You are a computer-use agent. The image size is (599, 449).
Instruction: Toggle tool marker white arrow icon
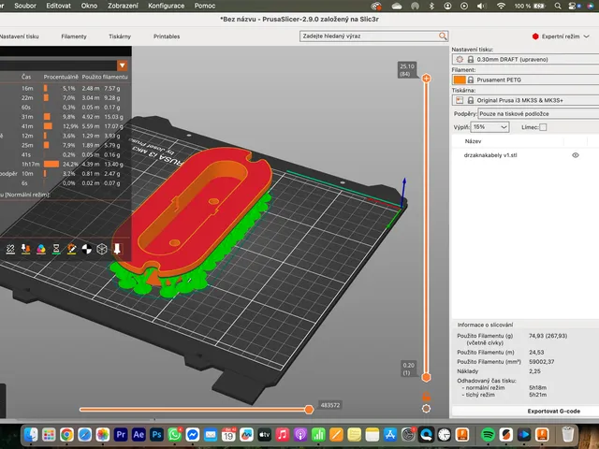(117, 250)
